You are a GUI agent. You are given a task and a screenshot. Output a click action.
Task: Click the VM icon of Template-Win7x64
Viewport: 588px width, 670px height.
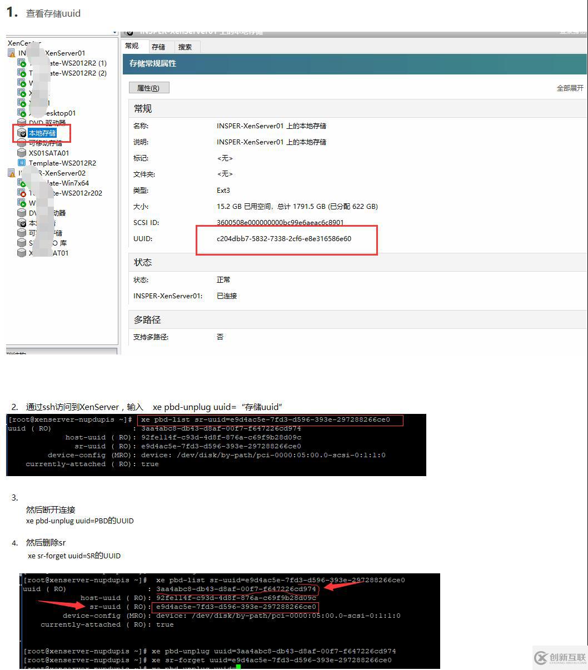coord(22,183)
